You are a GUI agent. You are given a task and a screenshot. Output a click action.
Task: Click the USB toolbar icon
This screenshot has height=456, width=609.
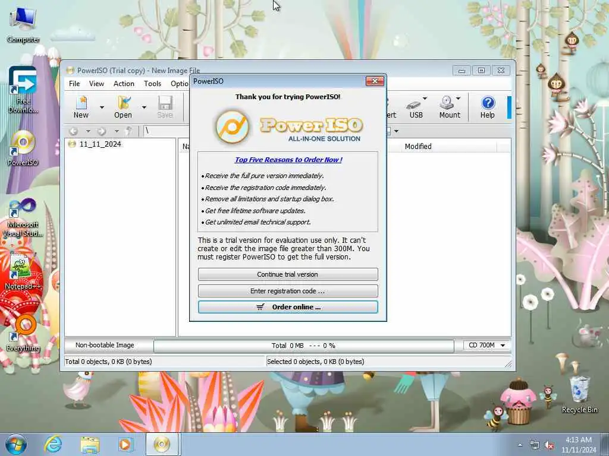click(416, 109)
